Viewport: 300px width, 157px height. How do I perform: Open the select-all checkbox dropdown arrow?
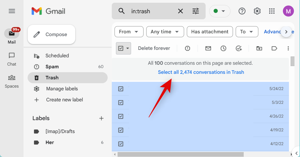click(128, 48)
